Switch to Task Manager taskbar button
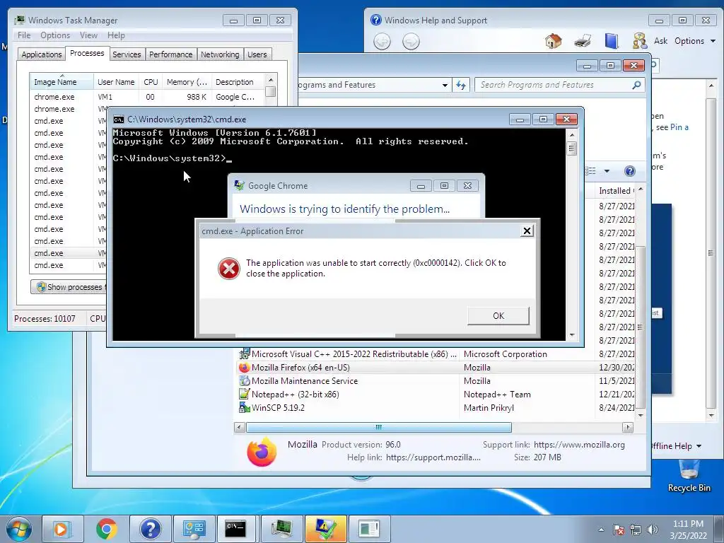 pyautogui.click(x=281, y=529)
